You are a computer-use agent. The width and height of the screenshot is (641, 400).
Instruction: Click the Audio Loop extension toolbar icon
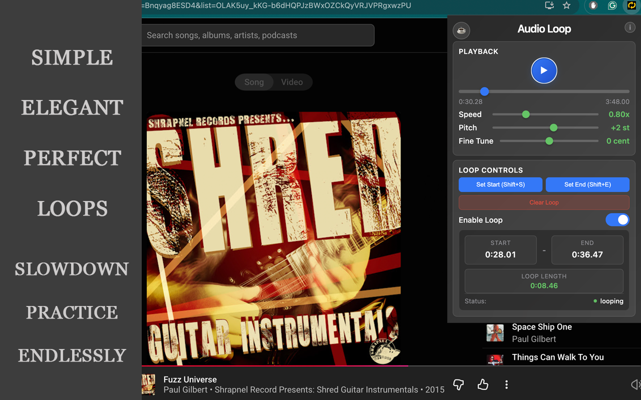tap(631, 5)
